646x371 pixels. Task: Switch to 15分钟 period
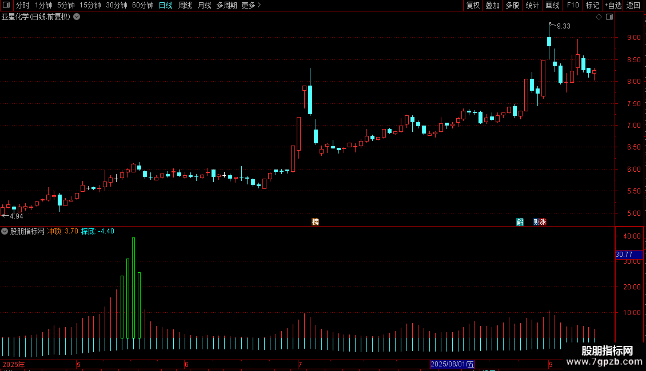90,5
